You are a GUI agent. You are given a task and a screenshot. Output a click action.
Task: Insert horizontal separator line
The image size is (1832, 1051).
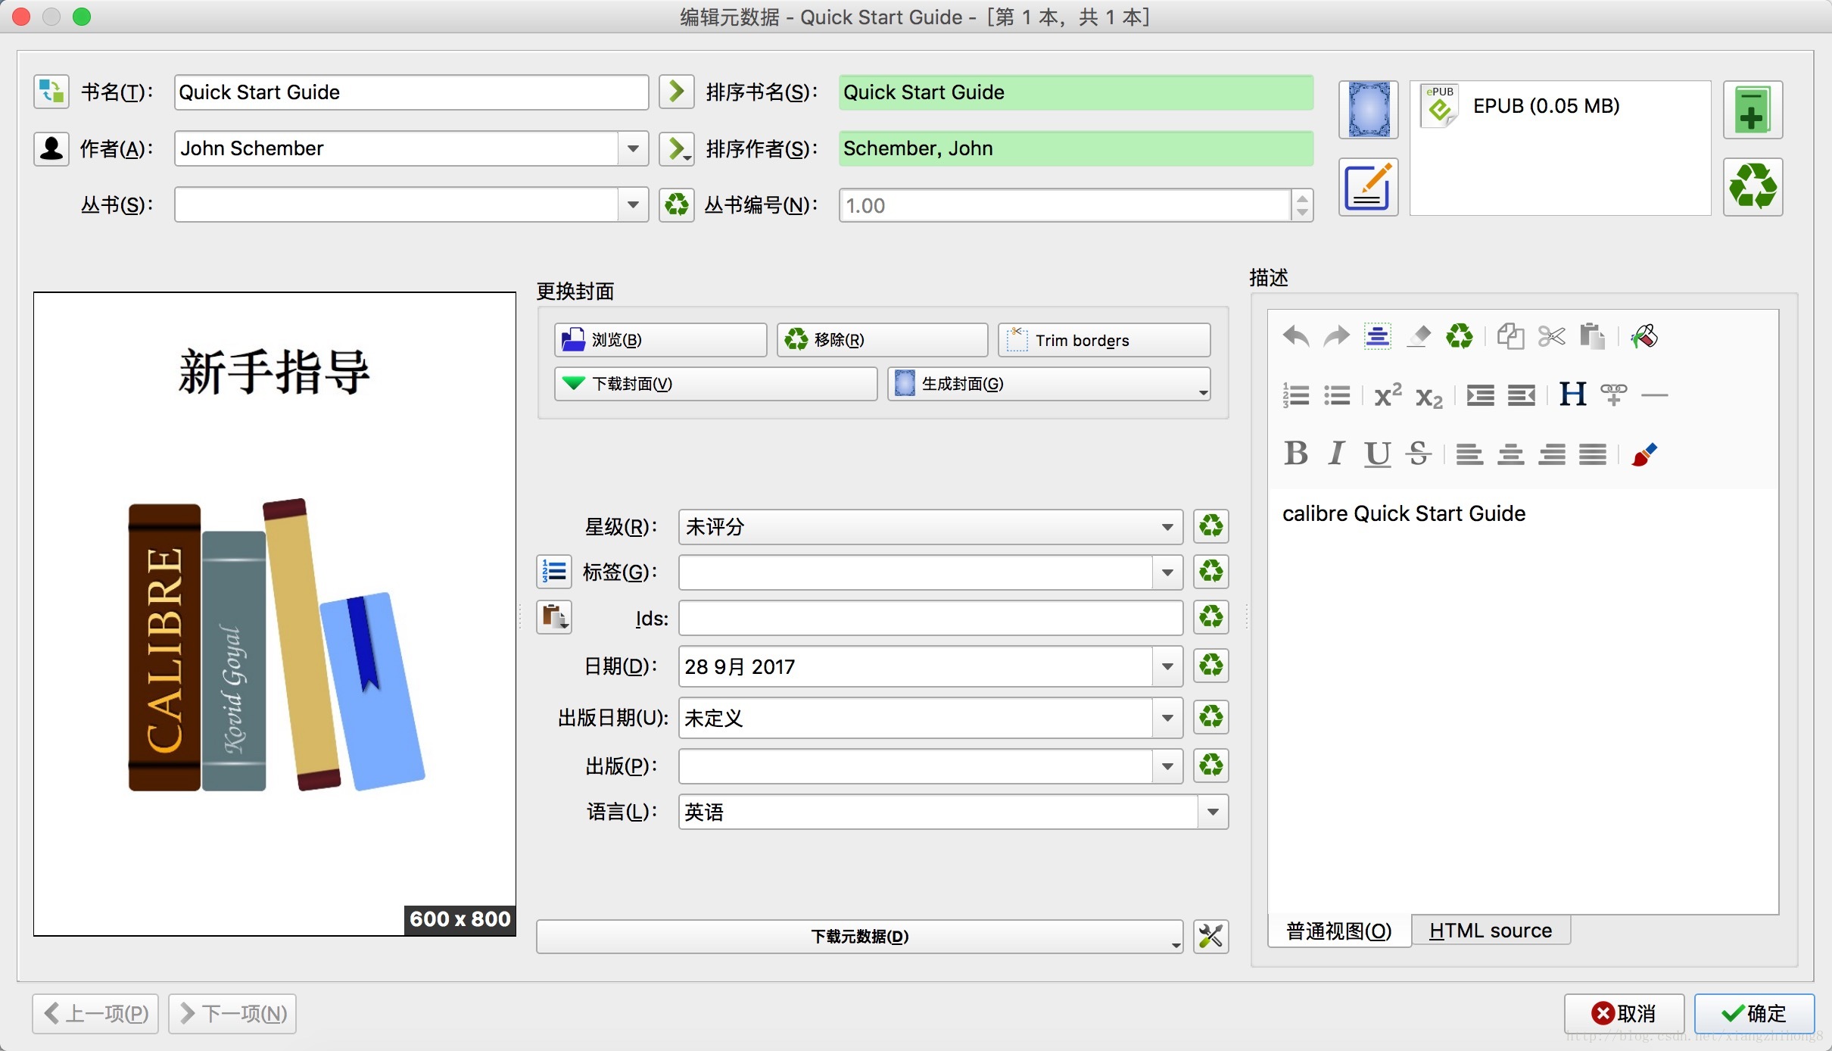(x=1654, y=395)
